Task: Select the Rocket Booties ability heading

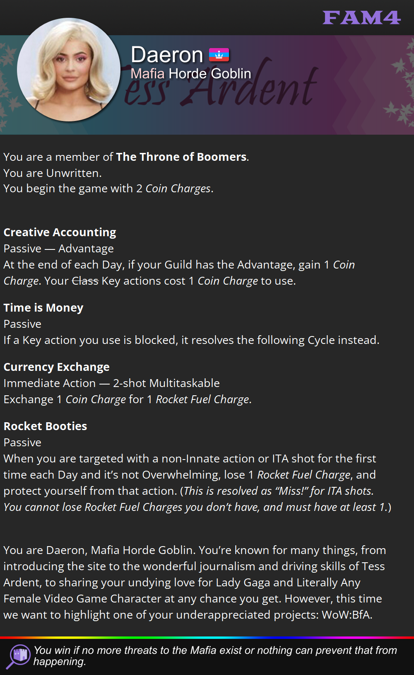Action: (46, 426)
